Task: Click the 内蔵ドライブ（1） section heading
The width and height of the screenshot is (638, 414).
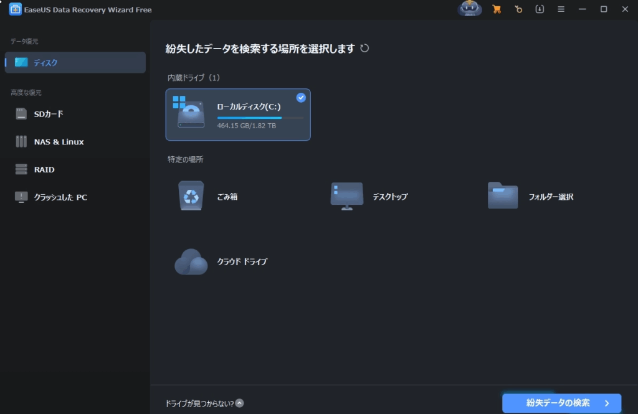Action: [194, 78]
